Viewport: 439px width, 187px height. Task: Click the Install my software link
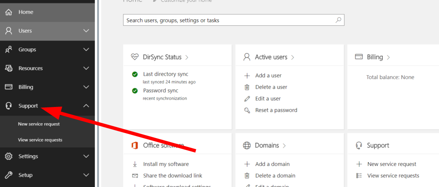166,164
